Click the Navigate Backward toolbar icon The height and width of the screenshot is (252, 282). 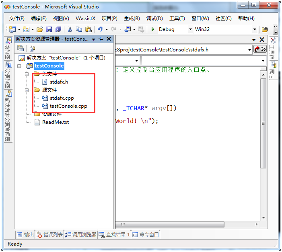(x=128, y=29)
